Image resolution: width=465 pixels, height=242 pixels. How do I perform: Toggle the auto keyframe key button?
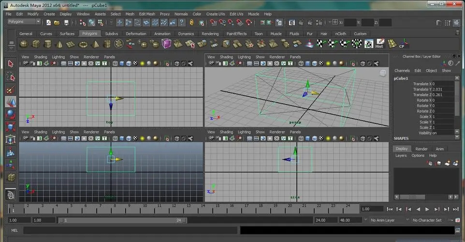pos(451,220)
